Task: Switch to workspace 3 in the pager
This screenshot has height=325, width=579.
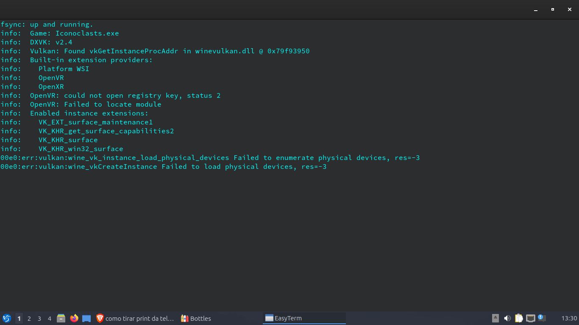Action: coord(39,318)
